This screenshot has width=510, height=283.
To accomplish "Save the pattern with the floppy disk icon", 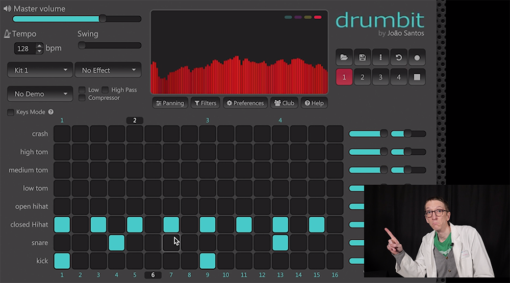I will [362, 58].
